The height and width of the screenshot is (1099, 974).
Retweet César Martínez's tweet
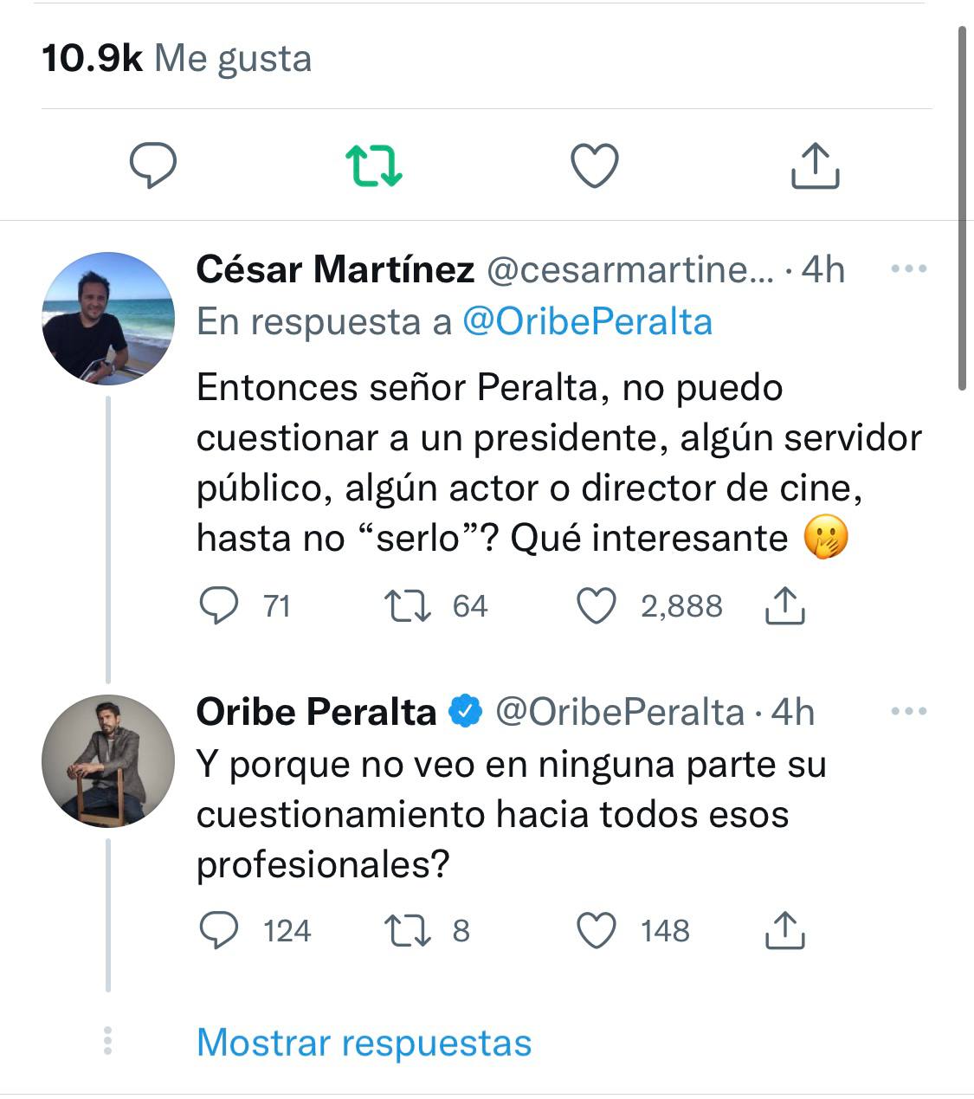click(x=408, y=606)
